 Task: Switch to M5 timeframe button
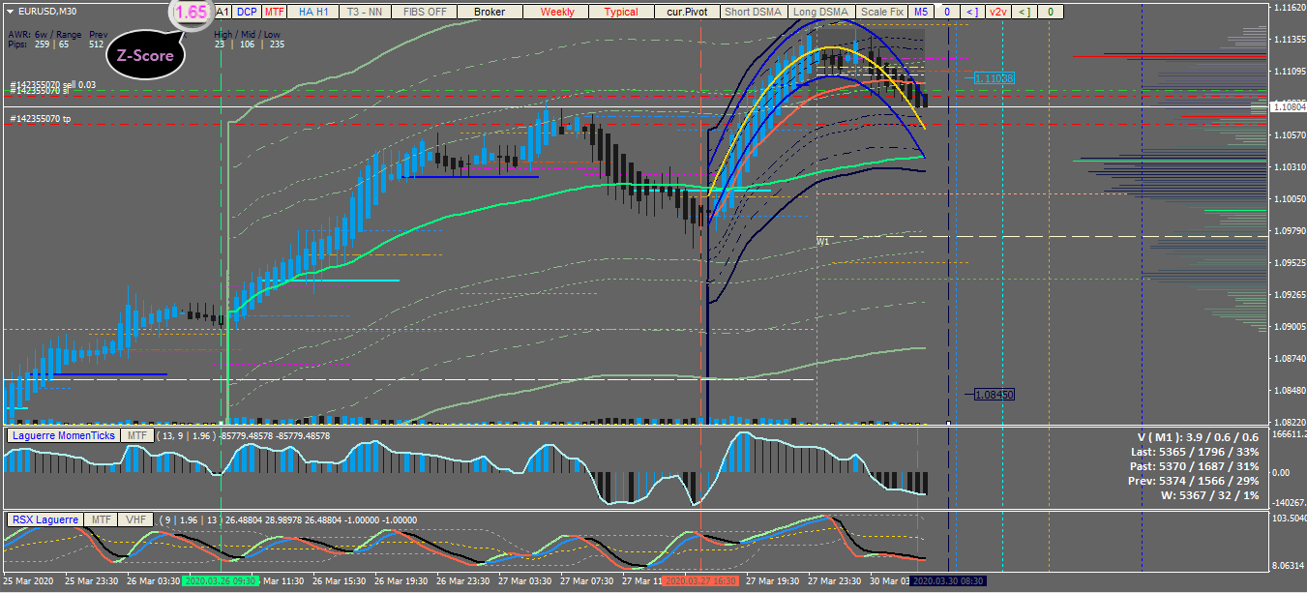coord(920,12)
